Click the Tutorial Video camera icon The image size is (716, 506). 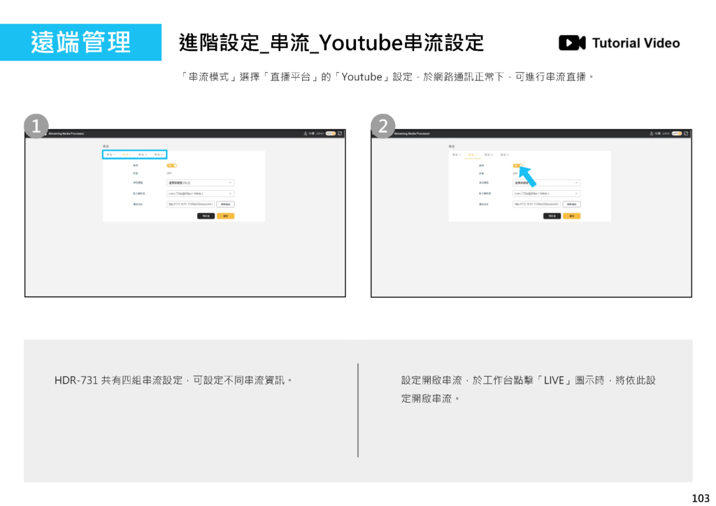coord(571,43)
